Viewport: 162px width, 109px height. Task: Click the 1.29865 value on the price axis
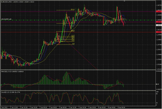[159, 40]
